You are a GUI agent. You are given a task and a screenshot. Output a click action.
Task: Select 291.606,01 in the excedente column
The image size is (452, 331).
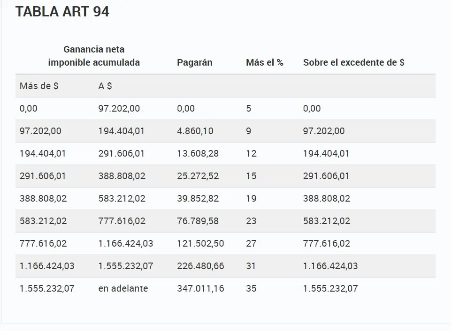tap(326, 176)
